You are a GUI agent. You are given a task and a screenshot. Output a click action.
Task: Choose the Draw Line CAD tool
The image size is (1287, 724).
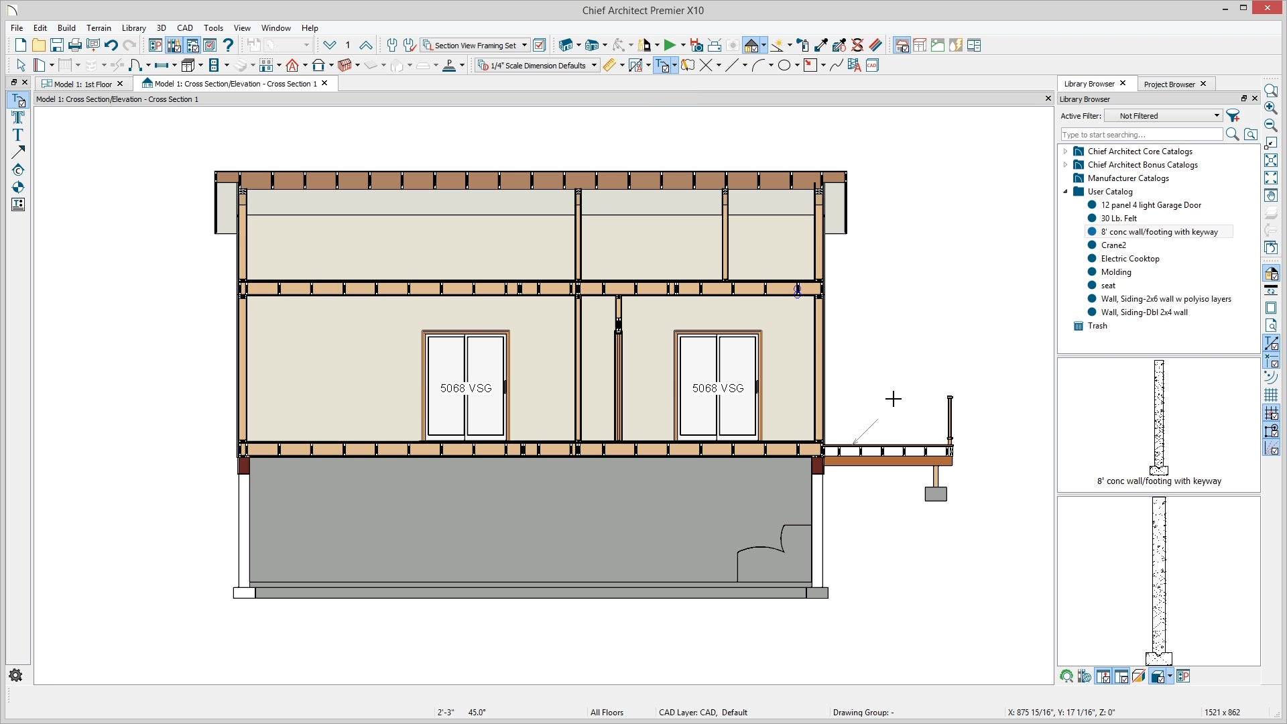(x=731, y=65)
